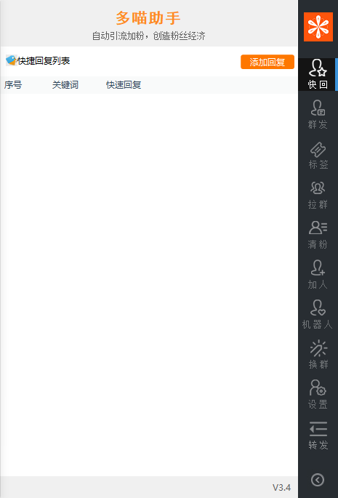Open the 转发 forward icon
This screenshot has height=498, width=338.
tap(318, 435)
